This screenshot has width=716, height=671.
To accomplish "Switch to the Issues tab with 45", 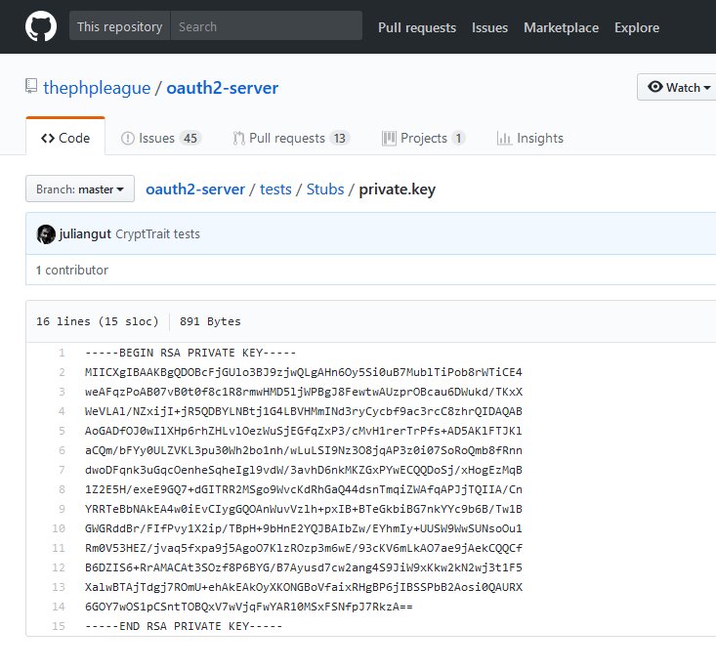I will 161,138.
